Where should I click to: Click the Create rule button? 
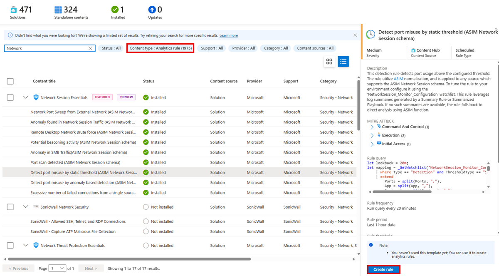[383, 269]
